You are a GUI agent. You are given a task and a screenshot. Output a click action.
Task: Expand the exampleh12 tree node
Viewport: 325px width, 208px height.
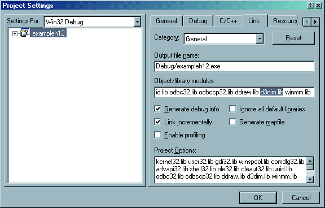pos(15,33)
